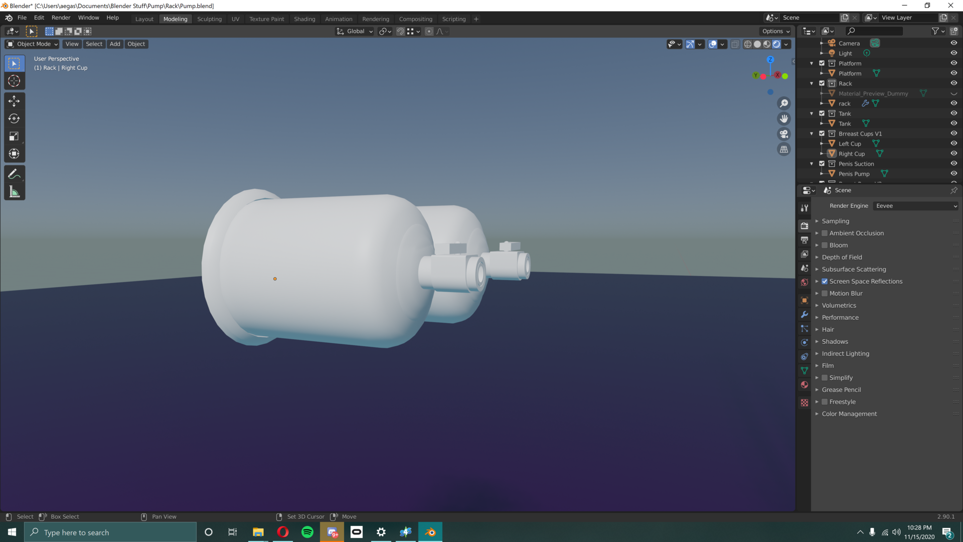Screen dimensions: 963x542
Task: Open the Physics properties tab
Action: (805, 342)
